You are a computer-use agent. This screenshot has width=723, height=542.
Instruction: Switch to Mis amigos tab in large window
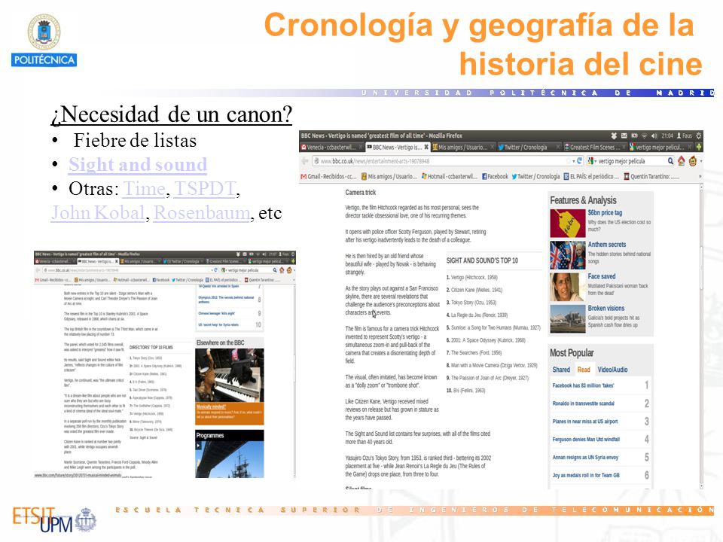[462, 147]
